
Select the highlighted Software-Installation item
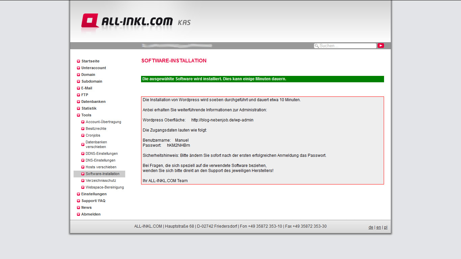click(103, 174)
